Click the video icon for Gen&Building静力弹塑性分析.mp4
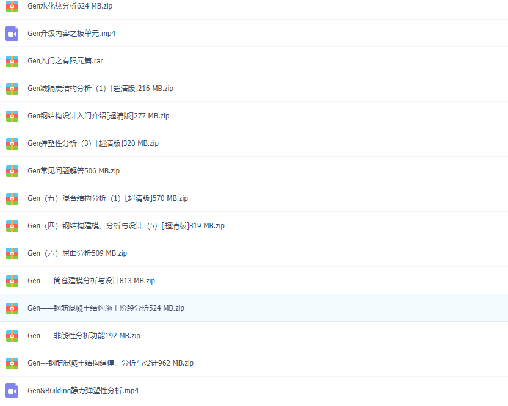The width and height of the screenshot is (508, 406). pos(12,391)
